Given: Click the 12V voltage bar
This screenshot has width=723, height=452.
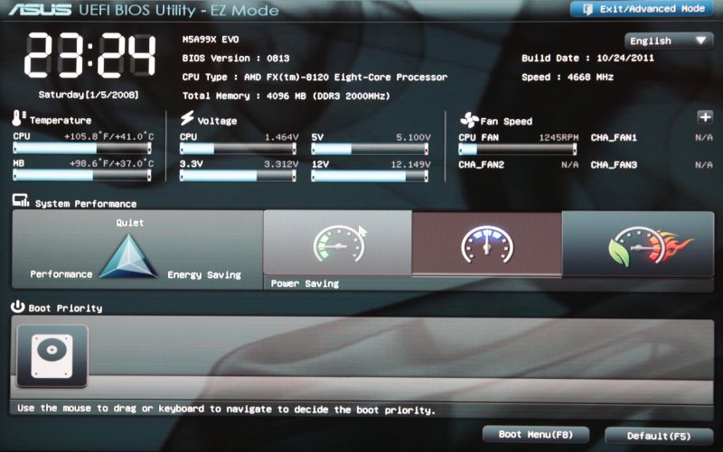Looking at the screenshot, I should [370, 176].
